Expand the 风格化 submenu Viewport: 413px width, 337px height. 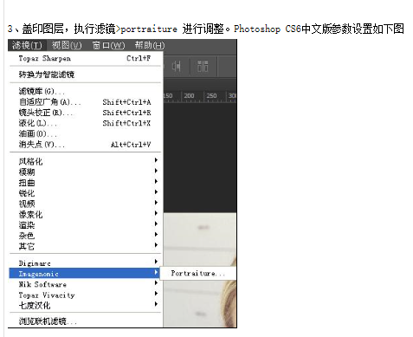coord(85,161)
